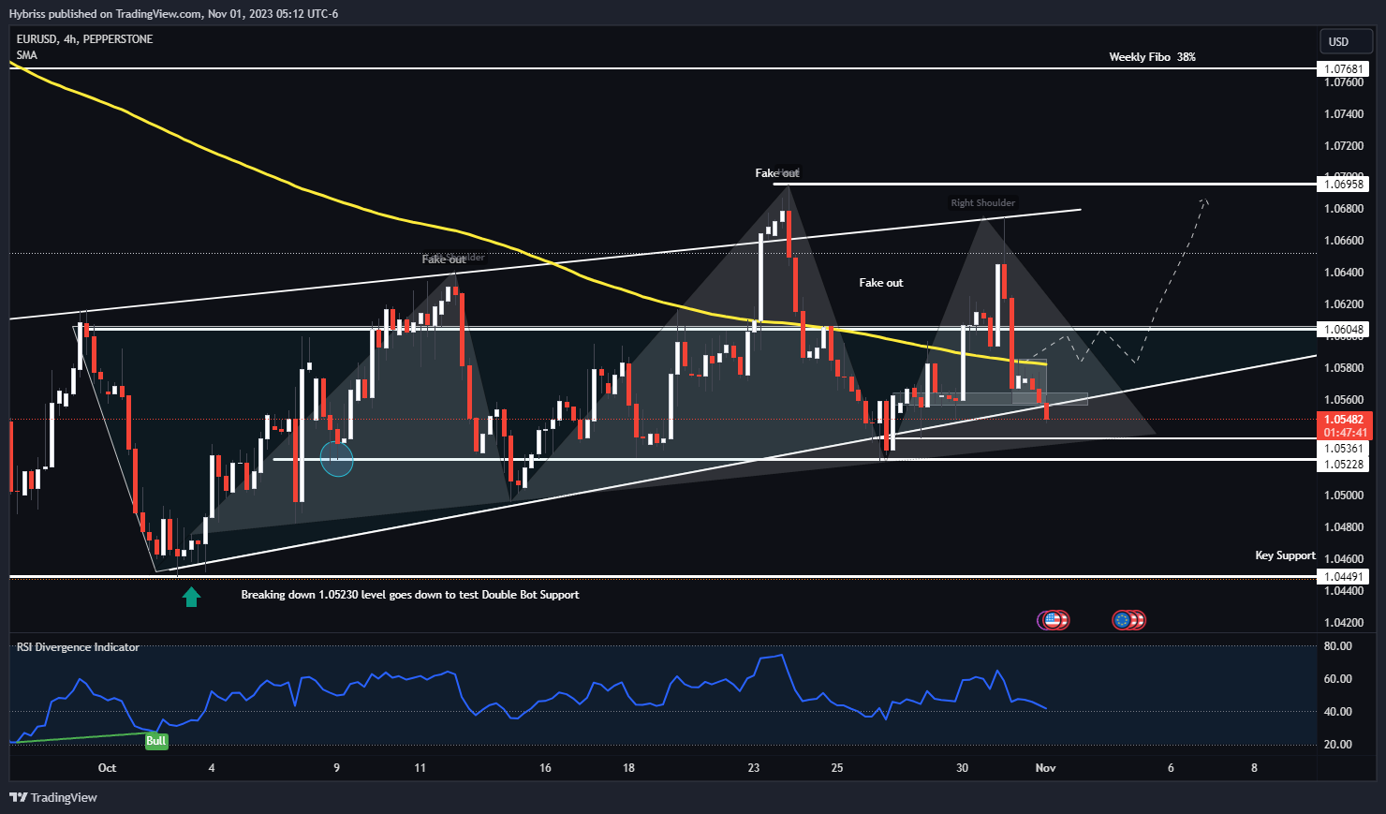1386x814 pixels.
Task: Click the 1.04200 price axis value
Action: [1344, 623]
